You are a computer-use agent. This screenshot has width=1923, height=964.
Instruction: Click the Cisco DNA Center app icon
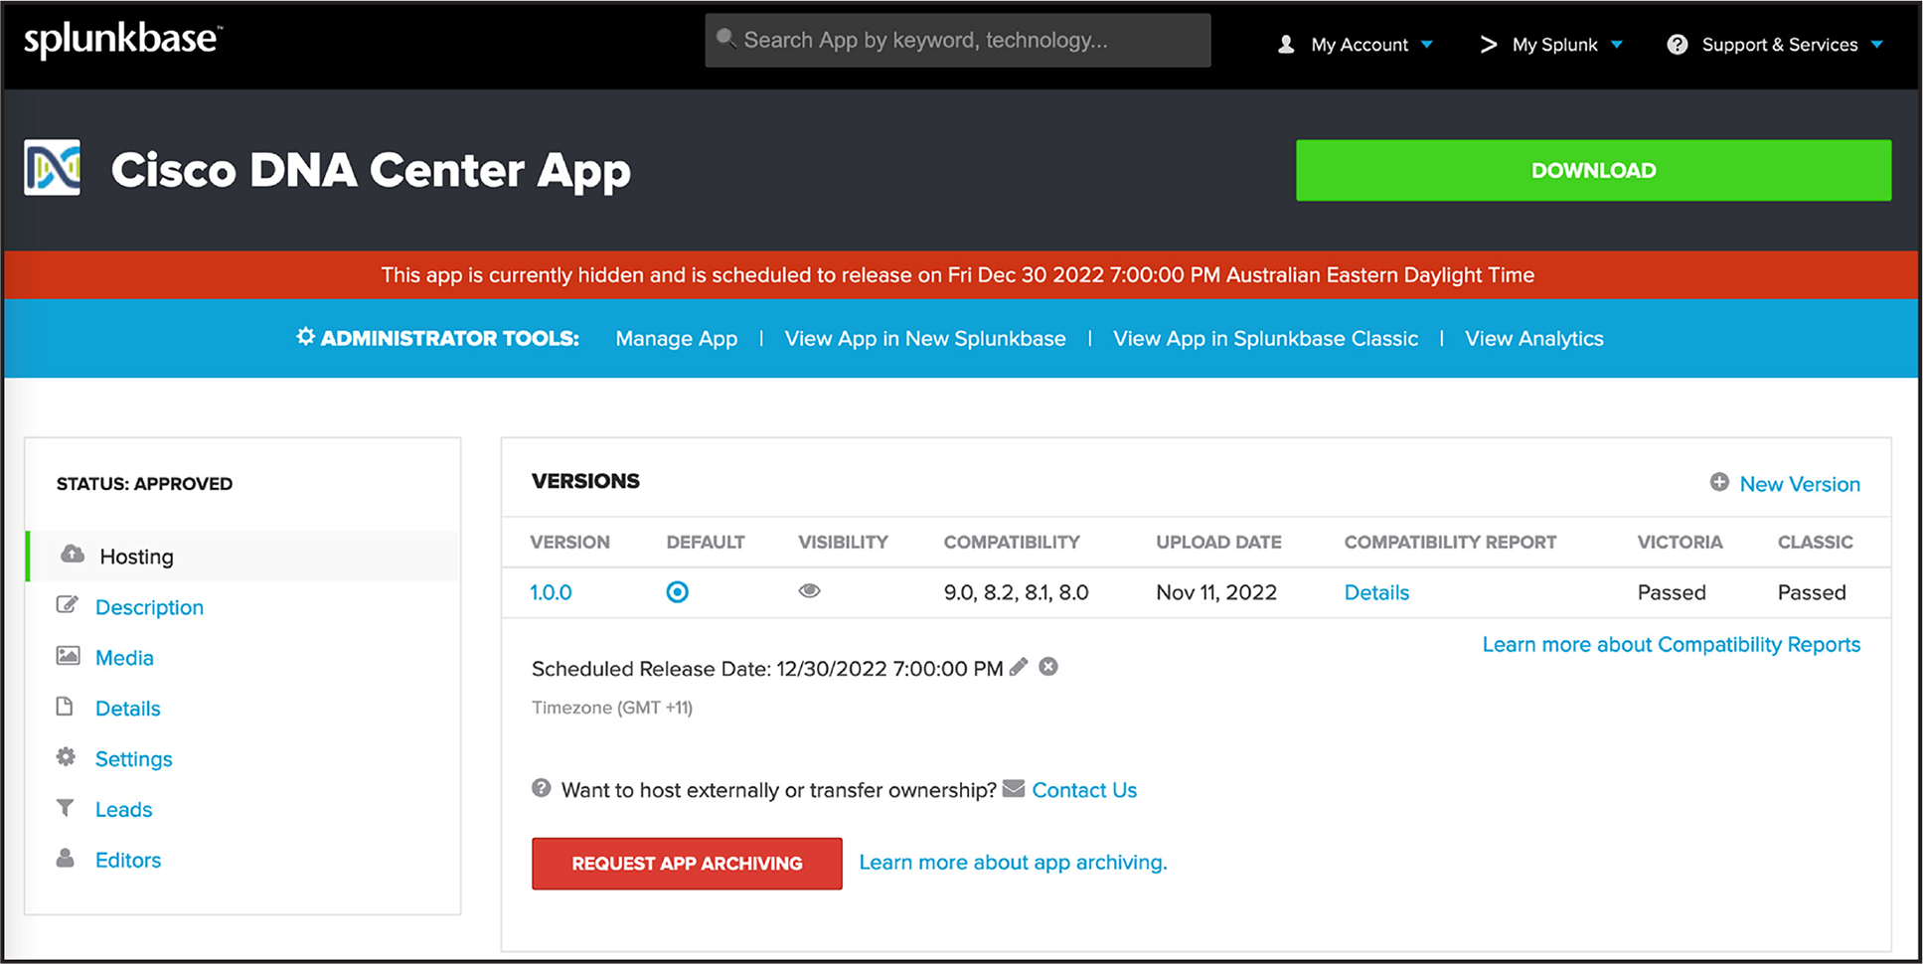pos(53,168)
